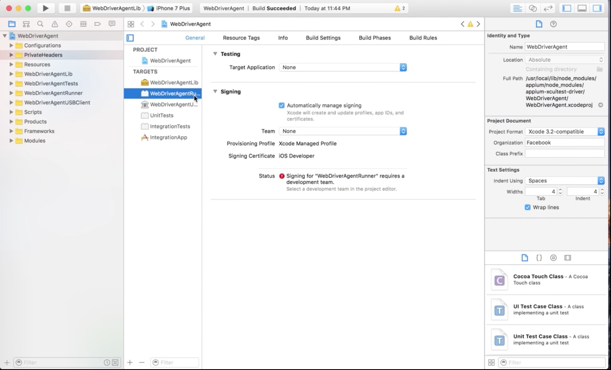Open the Build Phases tab
This screenshot has width=611, height=370.
coord(375,38)
